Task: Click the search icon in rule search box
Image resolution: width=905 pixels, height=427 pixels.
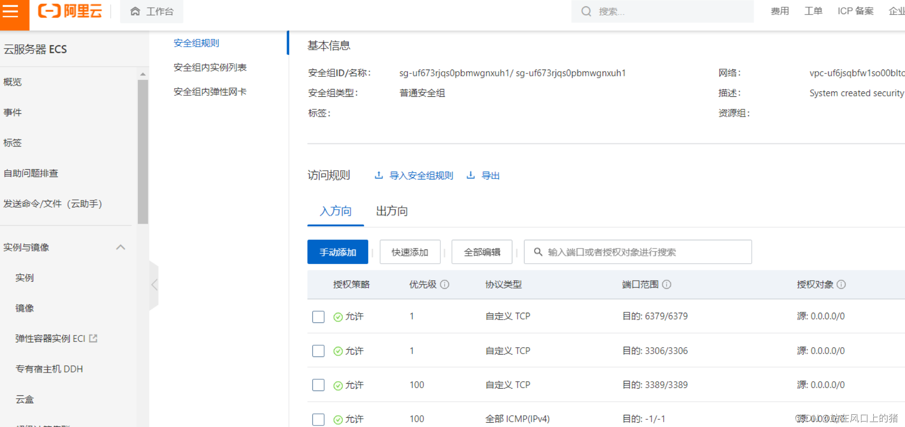Action: (x=538, y=252)
